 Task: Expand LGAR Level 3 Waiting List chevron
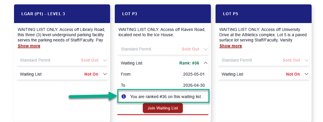pyautogui.click(x=105, y=74)
